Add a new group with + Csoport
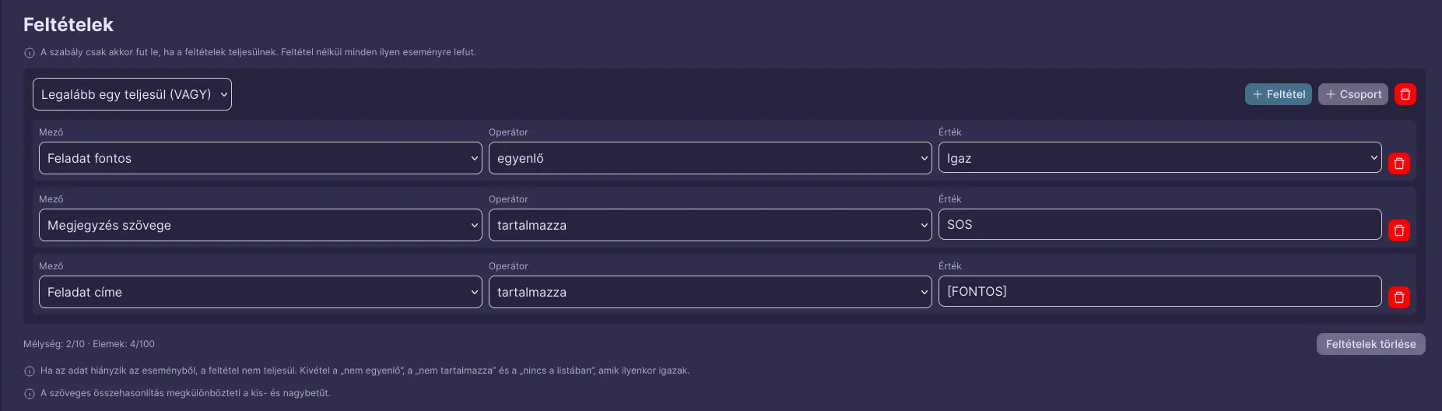The width and height of the screenshot is (1442, 411). point(1353,94)
